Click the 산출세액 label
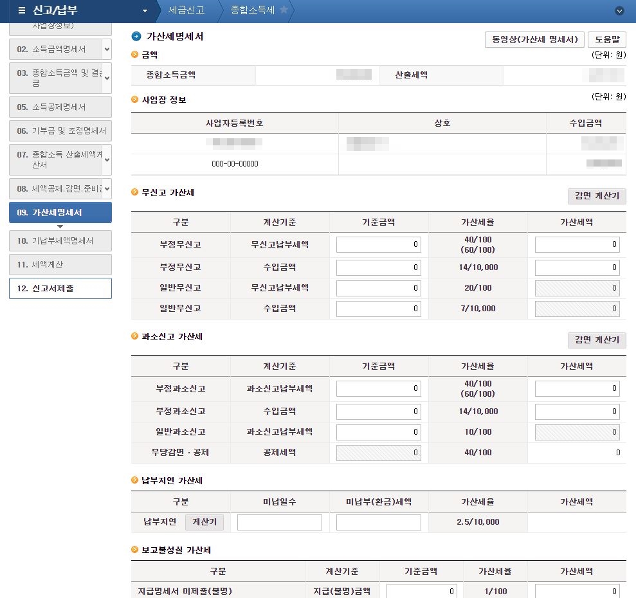636x598 pixels. tap(412, 75)
